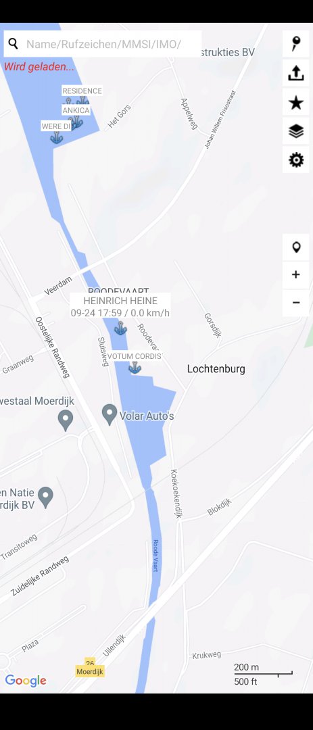Tap the Lochtenburg place label
Screen dimensions: 313x730
216,369
